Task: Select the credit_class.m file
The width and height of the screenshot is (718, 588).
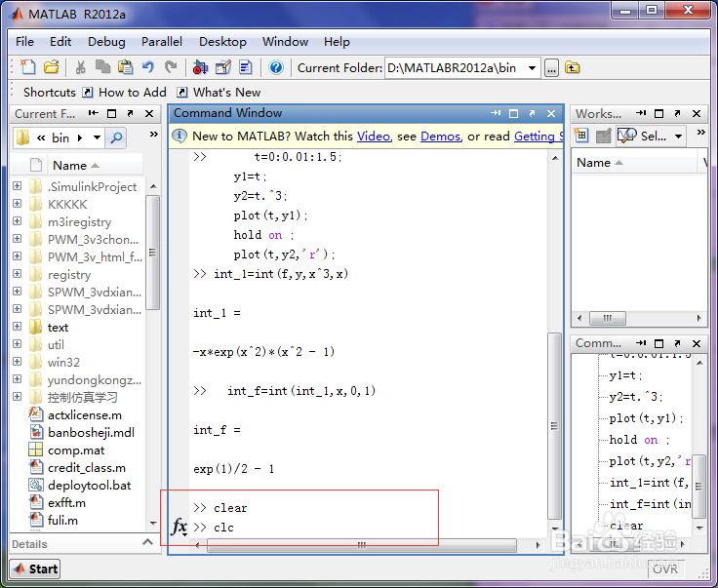Action: (x=87, y=468)
